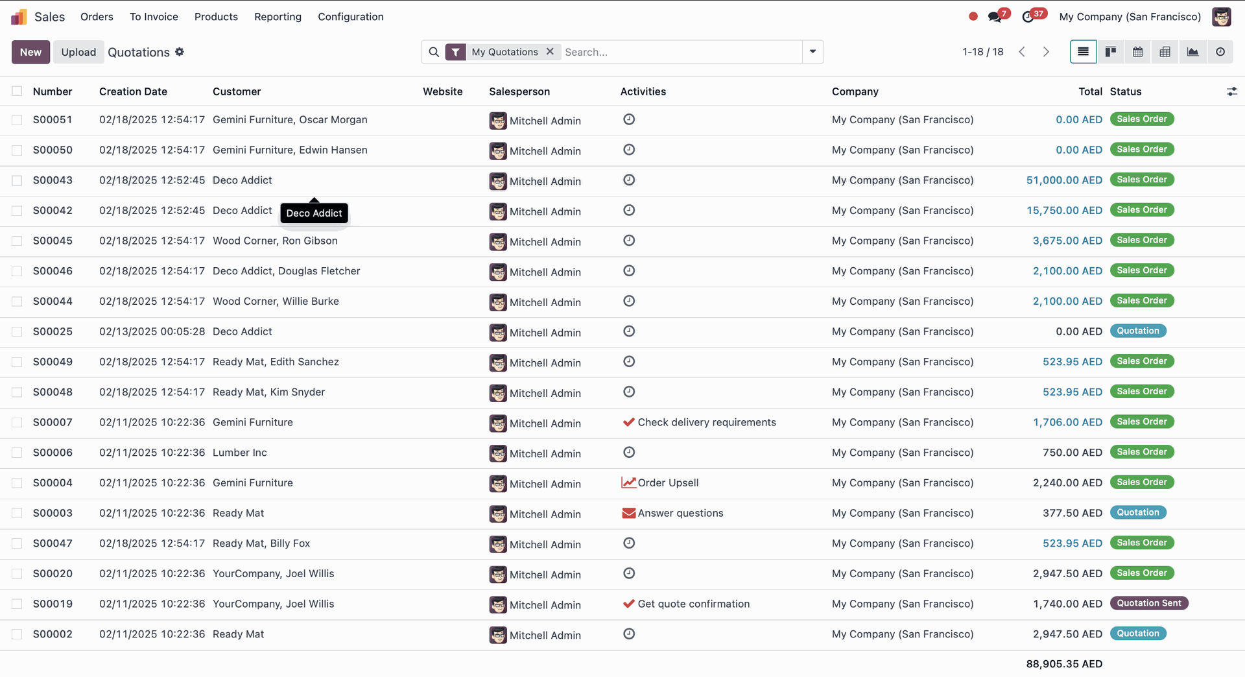Open My Company (San Francisco) switcher
The height and width of the screenshot is (677, 1245).
1130,17
